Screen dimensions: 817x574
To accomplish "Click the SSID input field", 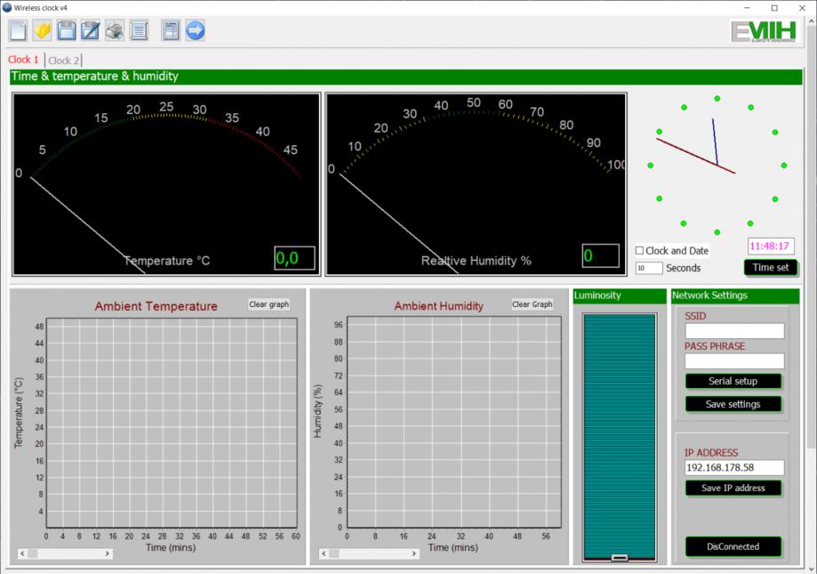I will pos(734,331).
